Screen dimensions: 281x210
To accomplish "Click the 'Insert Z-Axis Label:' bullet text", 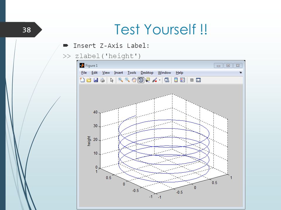I will pyautogui.click(x=111, y=46).
